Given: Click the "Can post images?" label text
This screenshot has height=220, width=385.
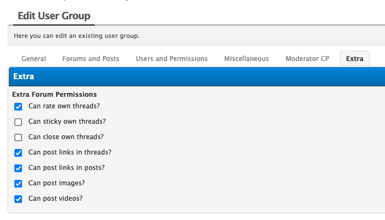Looking at the screenshot, I should pos(57,183).
